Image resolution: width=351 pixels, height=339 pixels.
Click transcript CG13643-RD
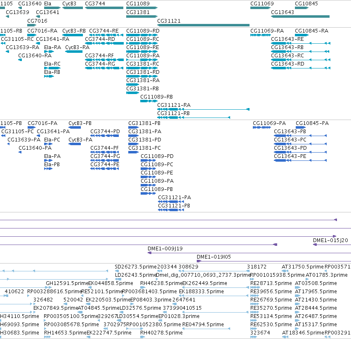point(287,64)
